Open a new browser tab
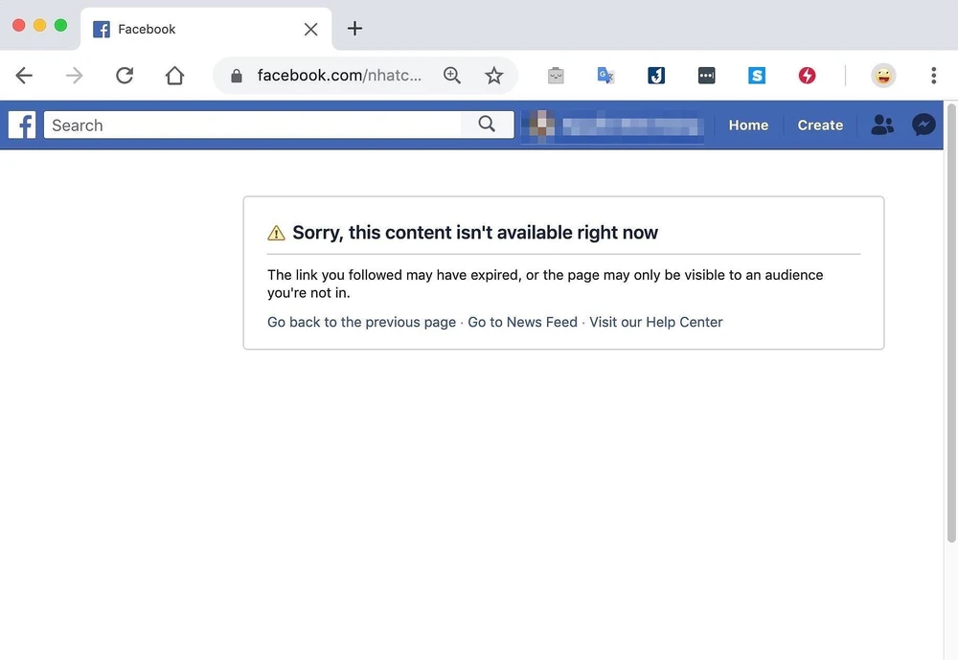 pyautogui.click(x=354, y=29)
